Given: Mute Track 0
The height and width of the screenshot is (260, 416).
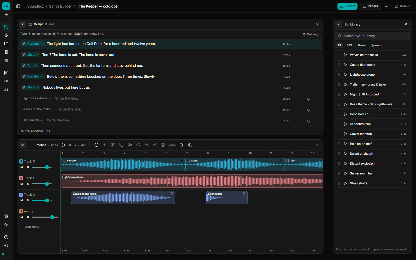Looking at the screenshot, I should pyautogui.click(x=22, y=167).
